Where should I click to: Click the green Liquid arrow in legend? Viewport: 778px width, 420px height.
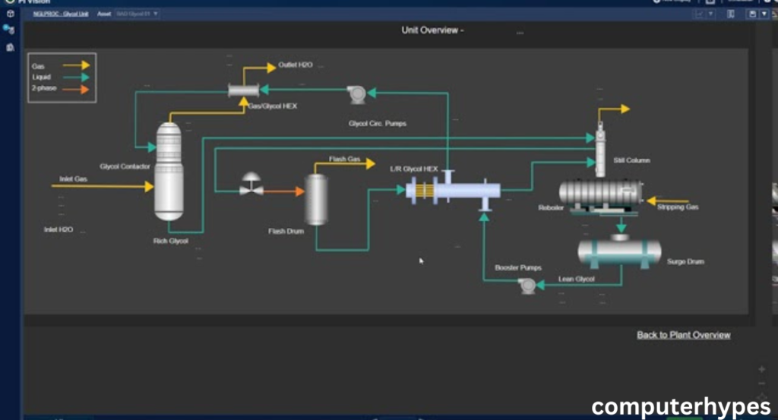pos(76,77)
